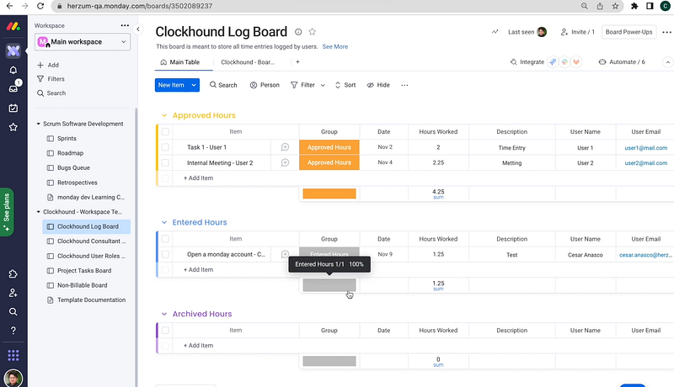This screenshot has width=674, height=387.
Task: Collapse board header chevron at right
Action: [x=667, y=62]
